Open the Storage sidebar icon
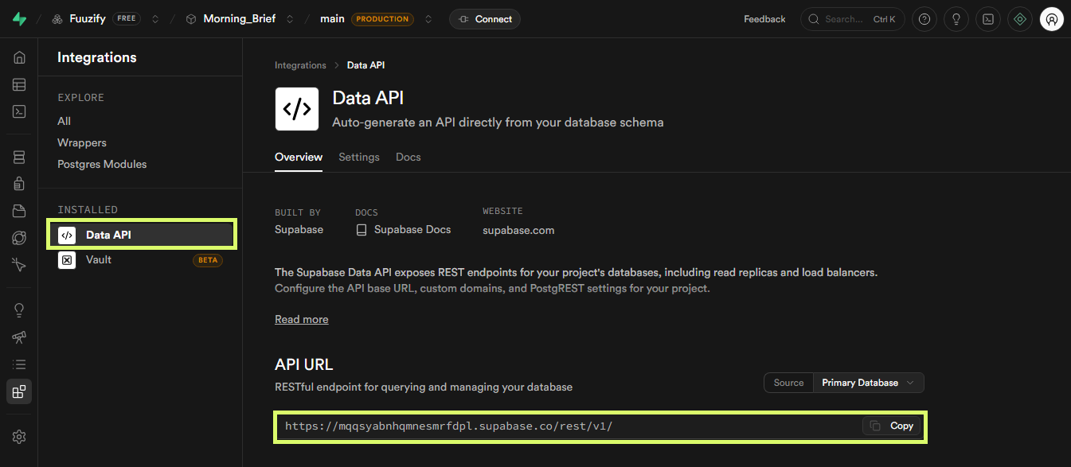Image resolution: width=1071 pixels, height=467 pixels. coord(19,211)
